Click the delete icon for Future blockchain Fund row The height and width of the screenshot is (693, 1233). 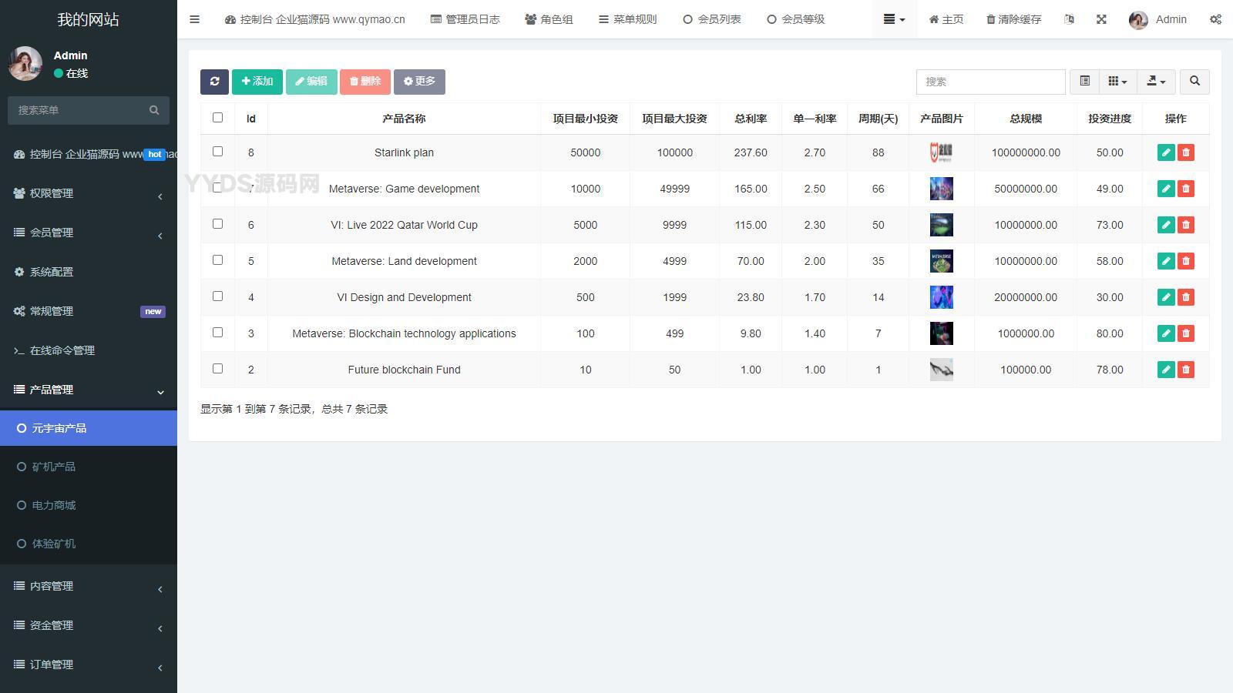click(1185, 370)
